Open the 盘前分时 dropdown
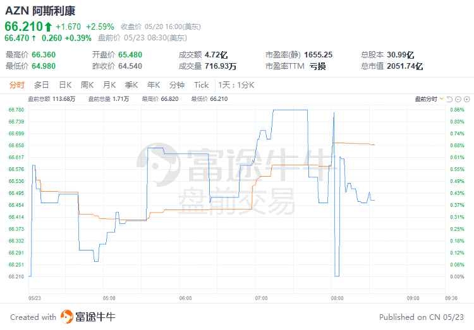The height and width of the screenshot is (330, 474). 429,99
